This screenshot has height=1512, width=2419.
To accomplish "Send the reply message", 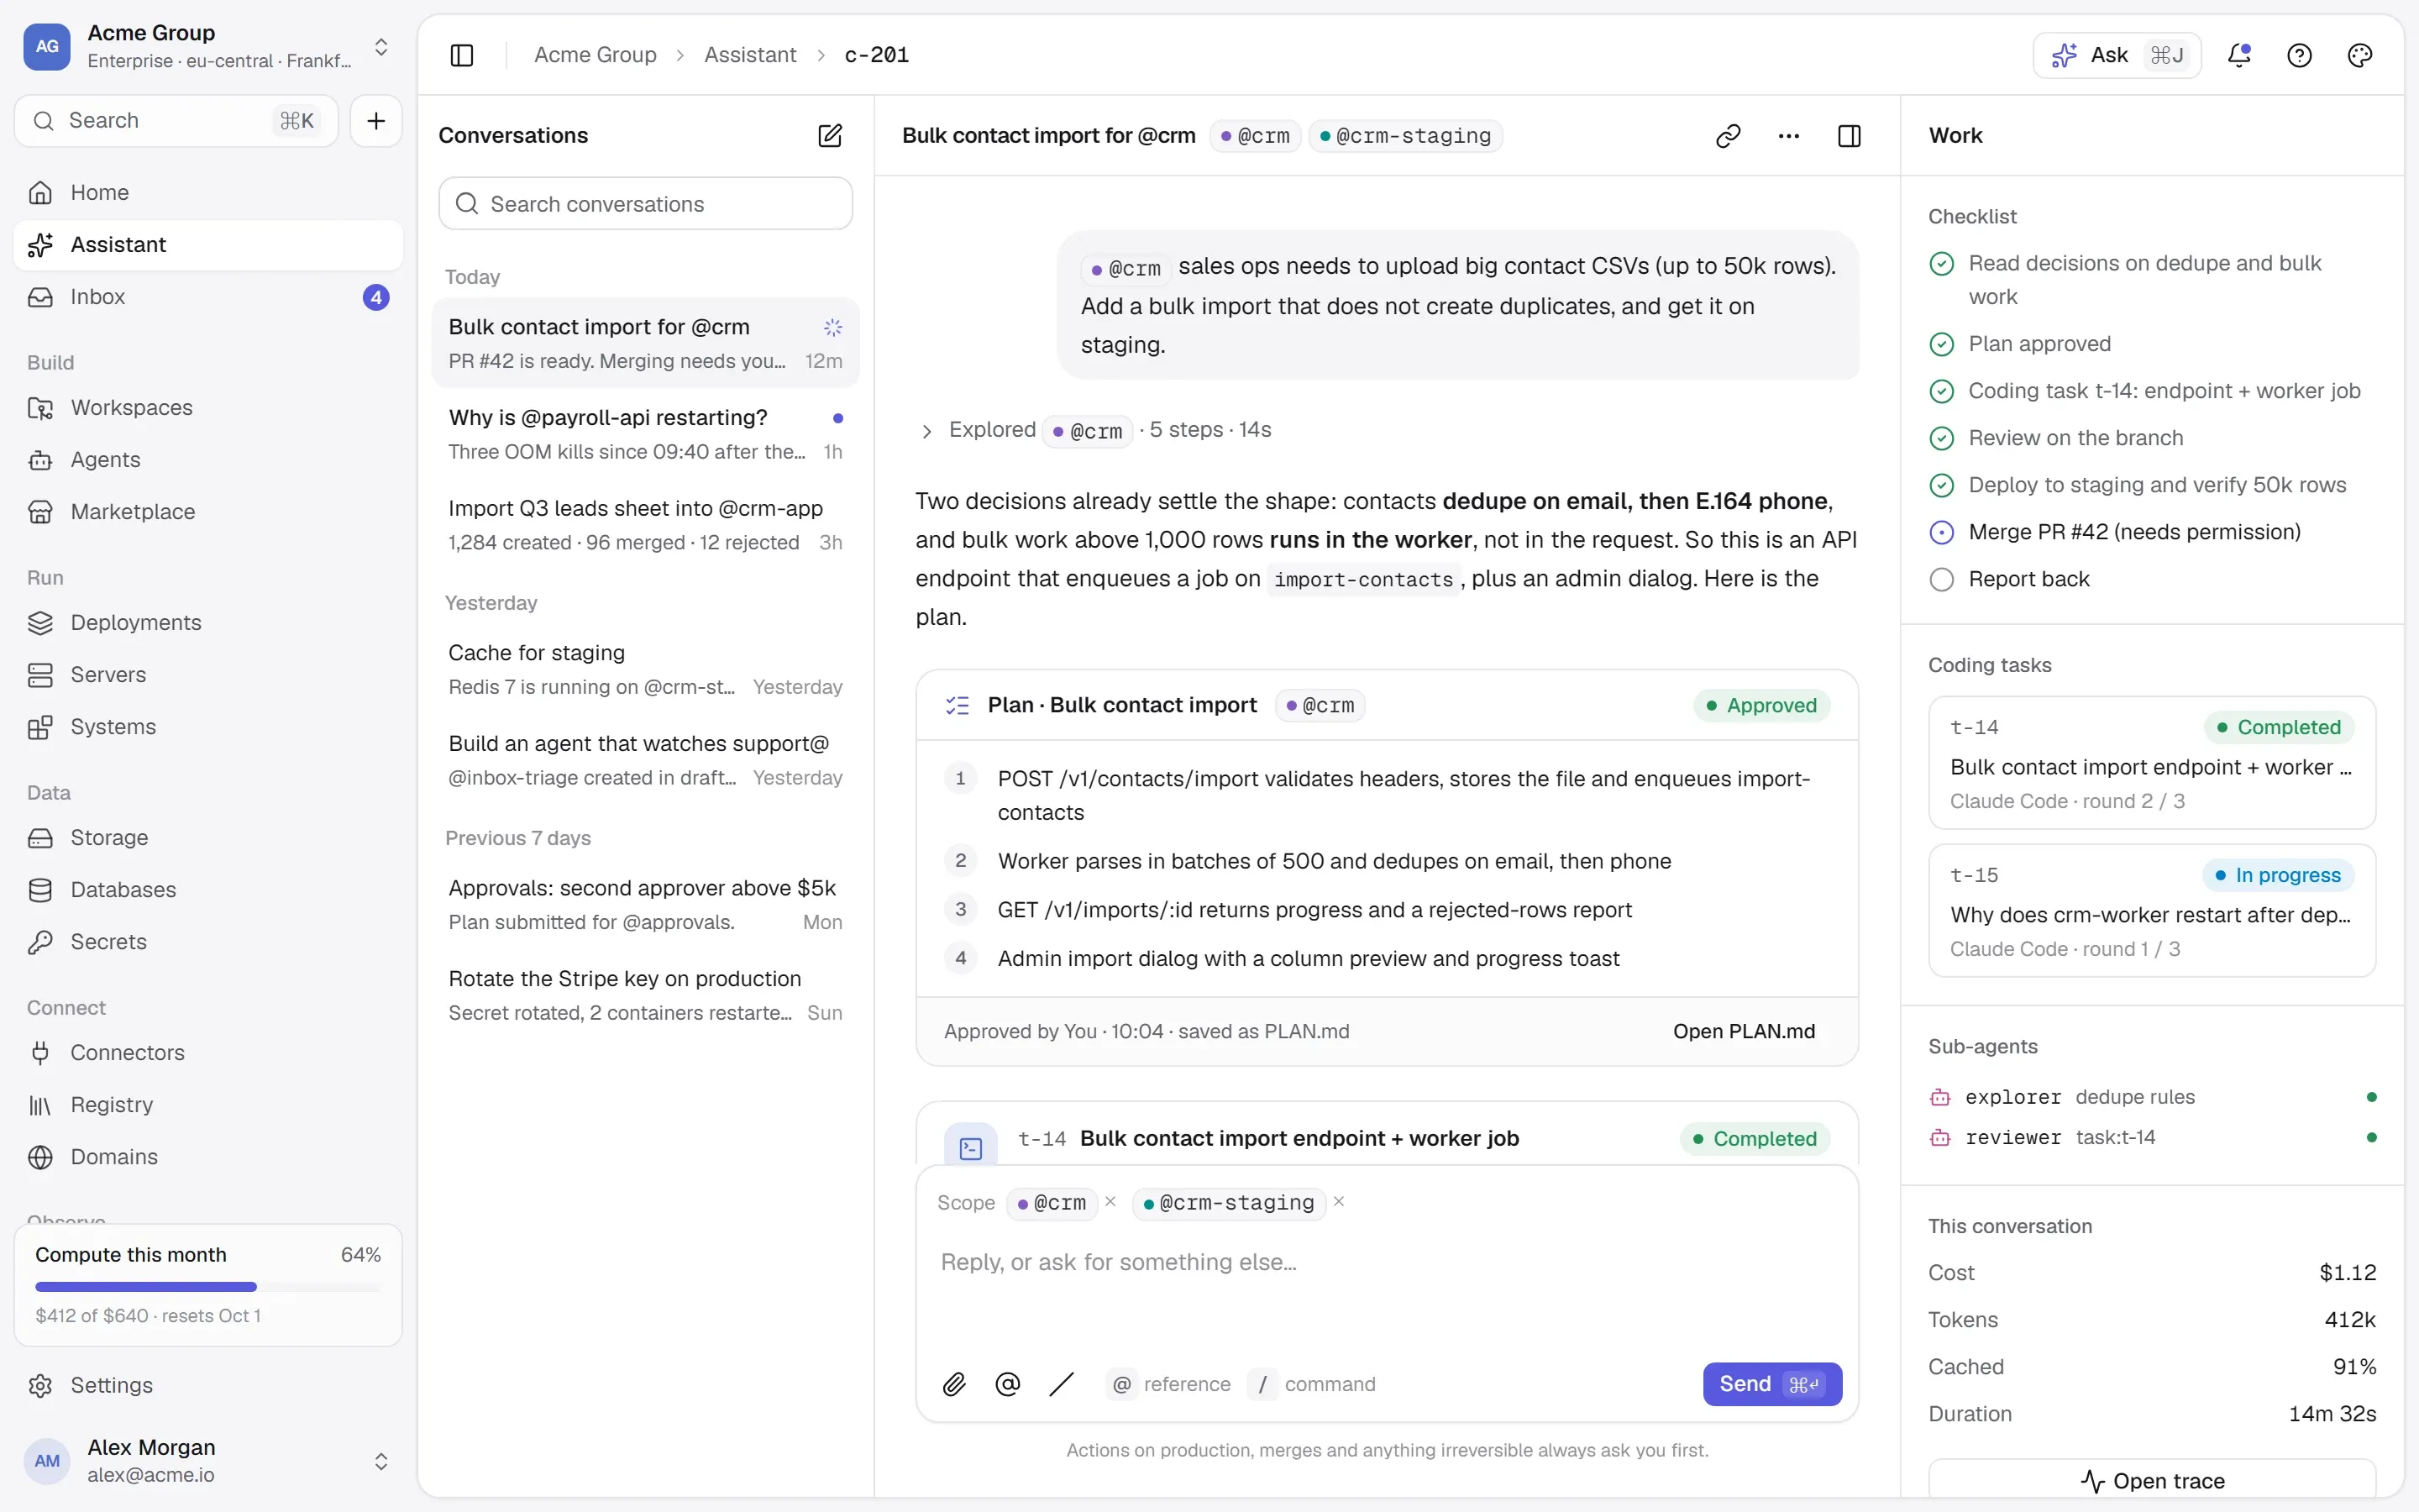I will point(1772,1384).
